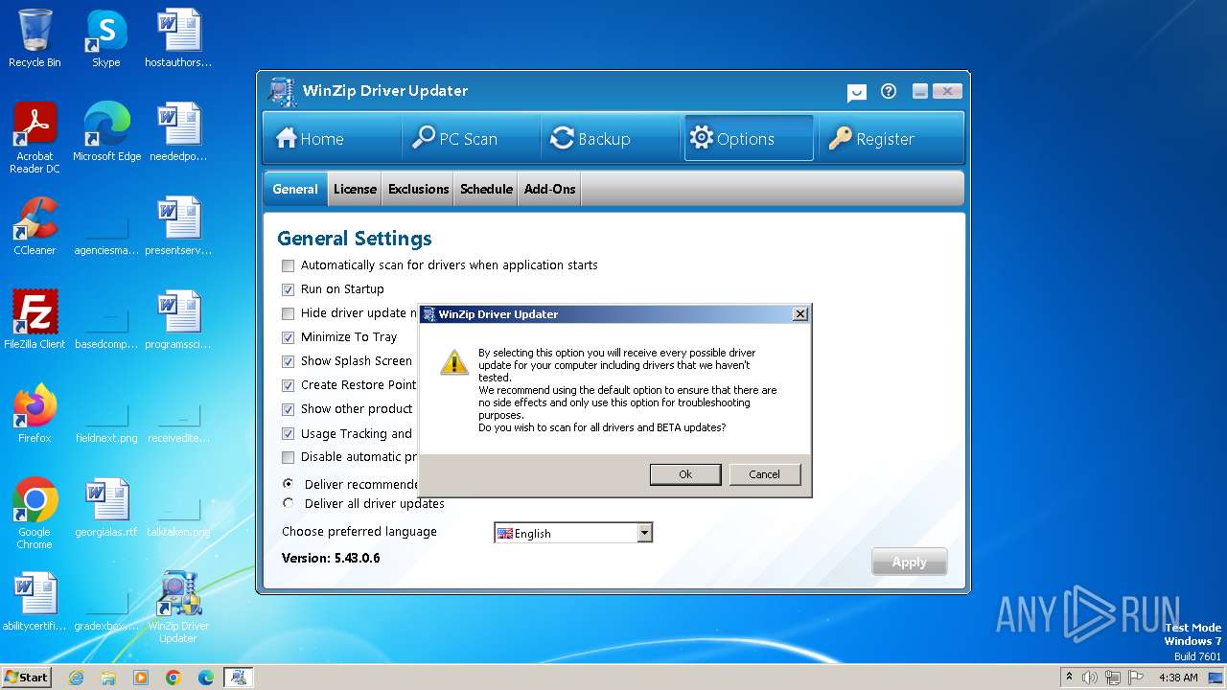Toggle the Minimize To Tray checkbox
The height and width of the screenshot is (690, 1227).
[x=288, y=337]
